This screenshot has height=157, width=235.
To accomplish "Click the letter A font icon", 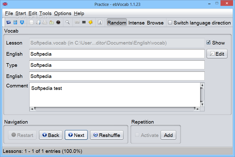I will [x=100, y=23].
